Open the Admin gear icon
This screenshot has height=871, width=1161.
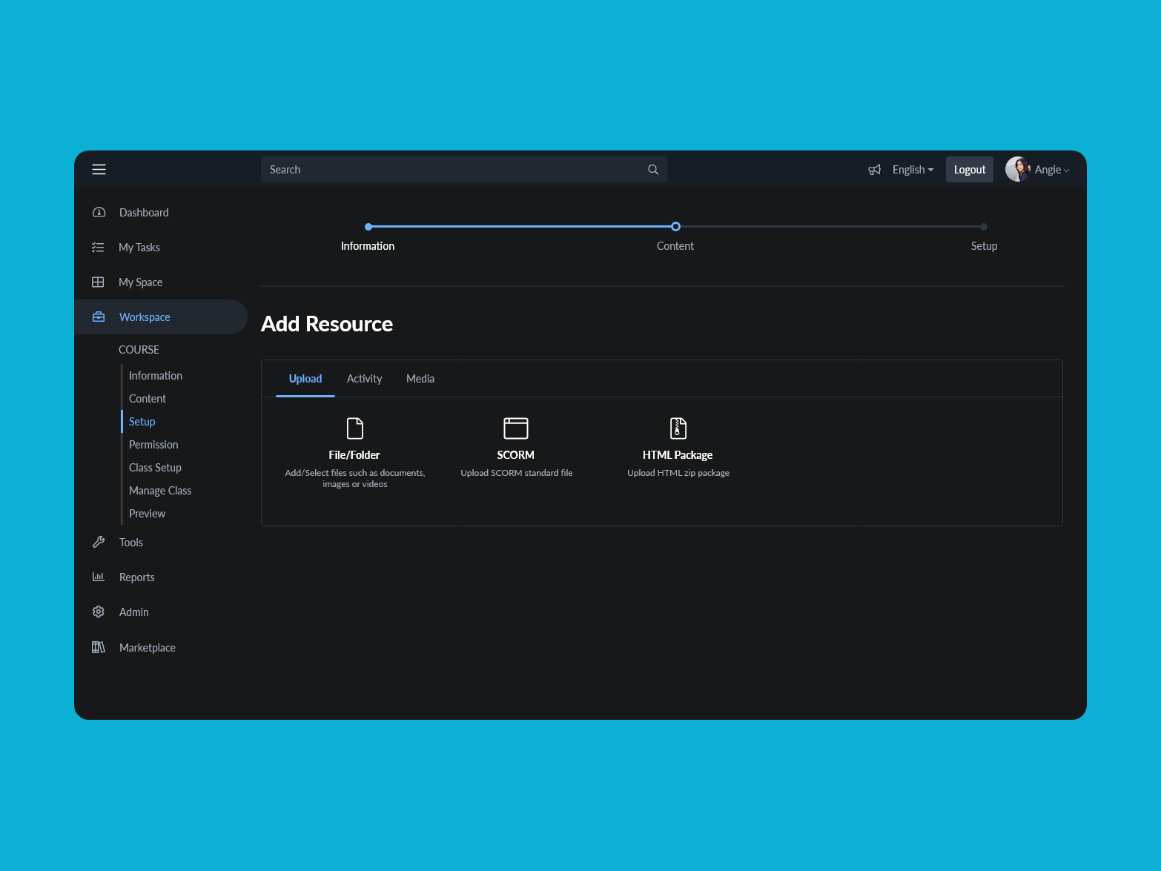[x=99, y=612]
